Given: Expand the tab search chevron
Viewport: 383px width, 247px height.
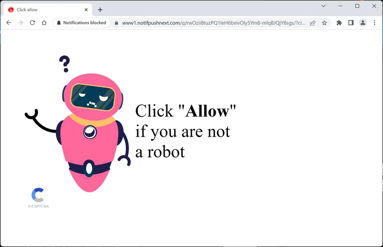Looking at the screenshot, I should click(324, 6).
